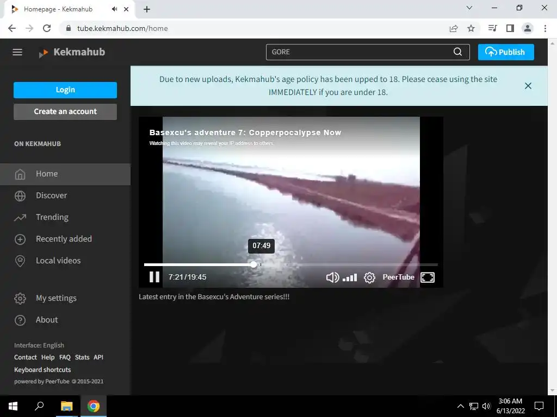
Task: Close the Homepage - Kekmahub tab
Action: pyautogui.click(x=126, y=9)
